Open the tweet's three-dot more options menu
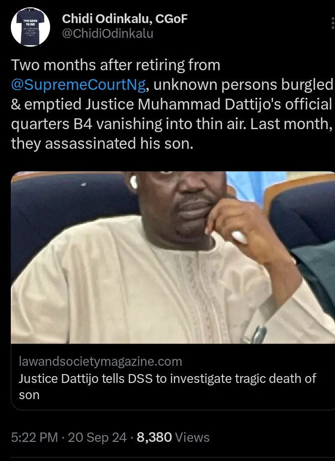The image size is (335, 461). coord(333,23)
